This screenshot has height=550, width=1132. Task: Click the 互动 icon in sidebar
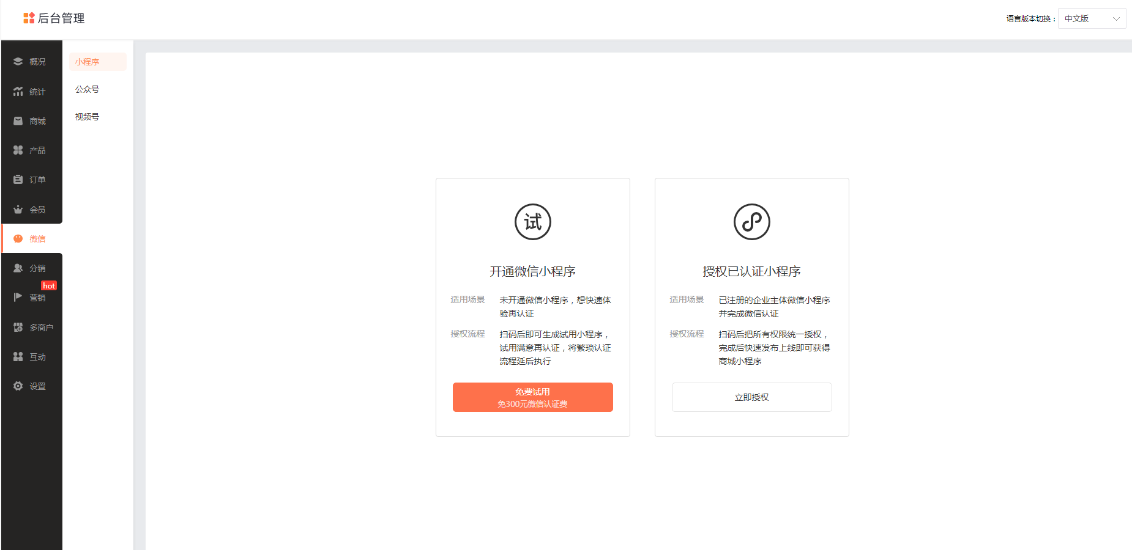18,357
